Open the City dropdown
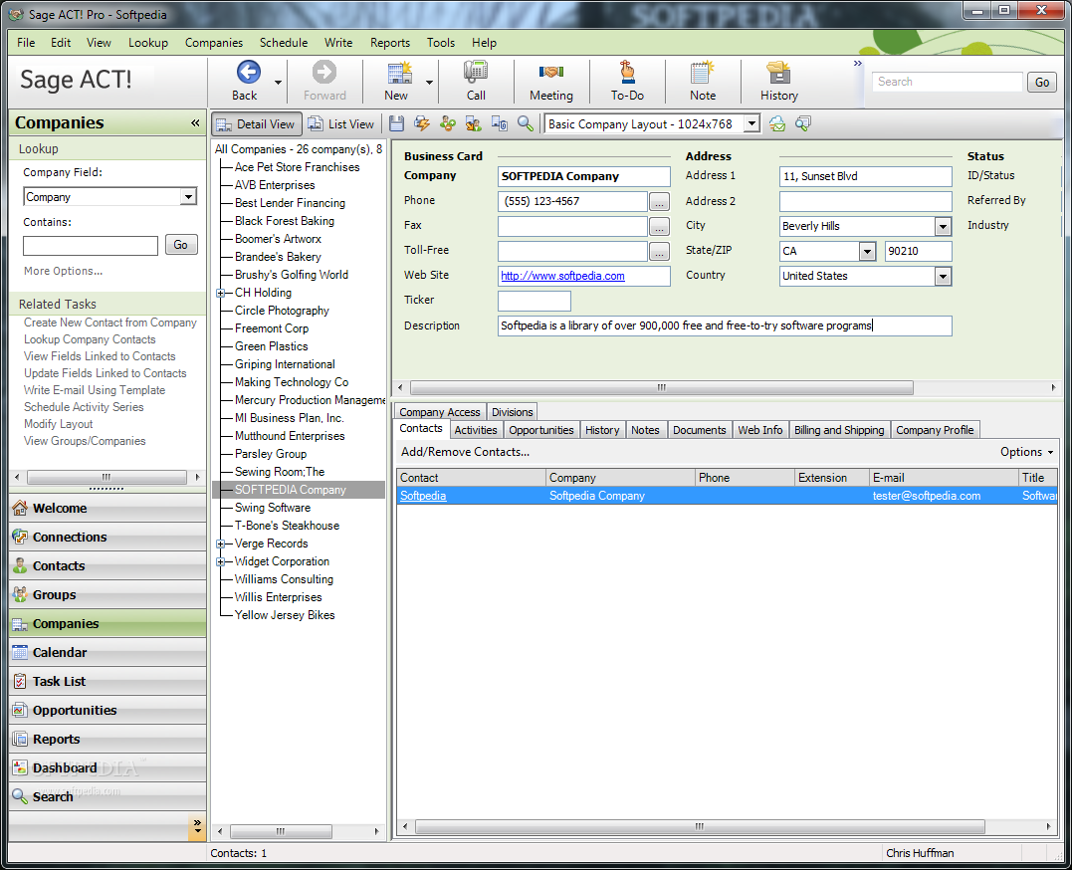Image resolution: width=1072 pixels, height=870 pixels. pyautogui.click(x=943, y=226)
